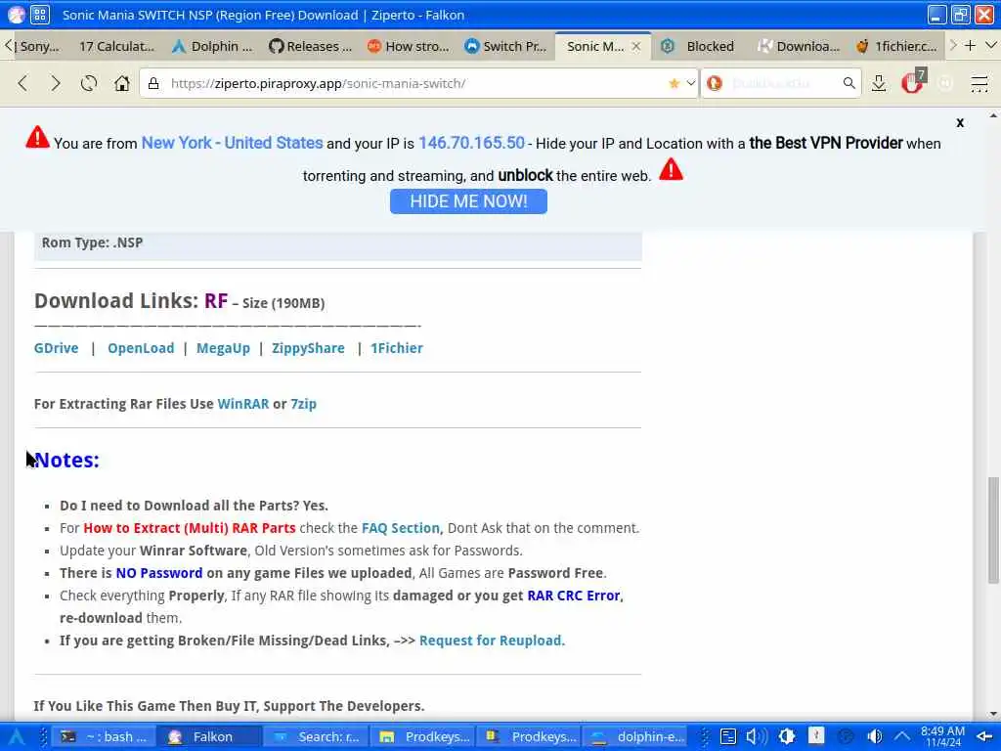This screenshot has width=1001, height=751.
Task: Click the New York - United States link
Action: [x=232, y=143]
